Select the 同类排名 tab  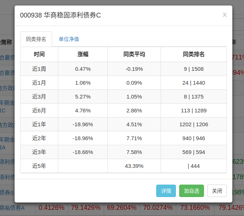(36, 39)
